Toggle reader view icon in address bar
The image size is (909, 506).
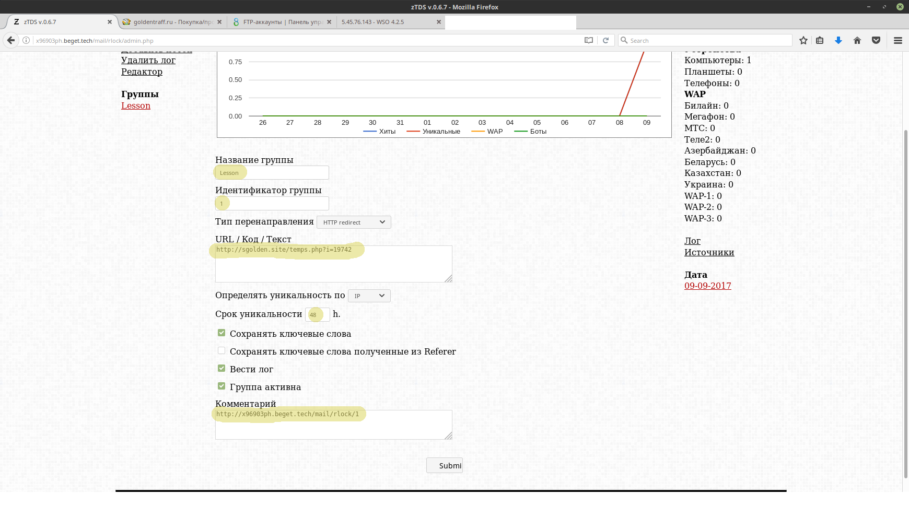[589, 40]
